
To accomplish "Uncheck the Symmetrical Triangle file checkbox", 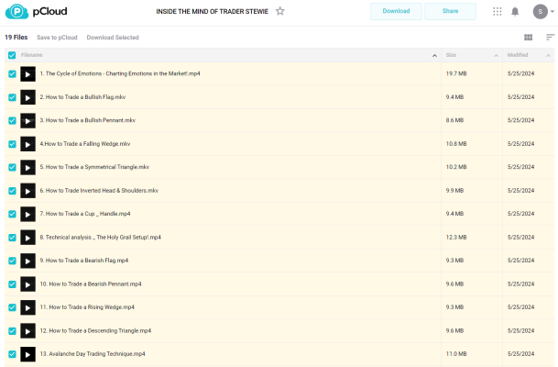I will tap(12, 167).
